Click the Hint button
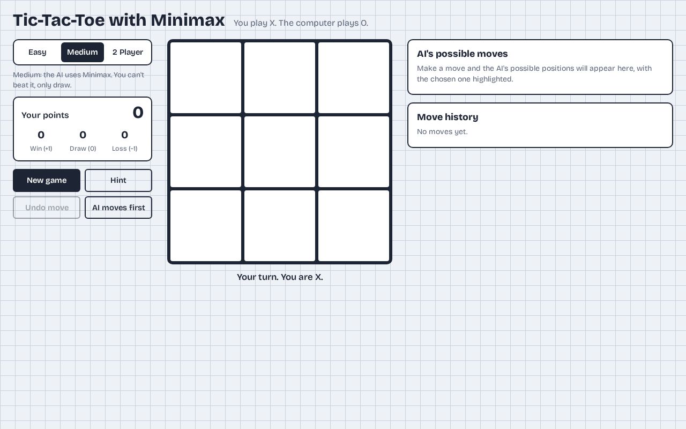Viewport: 686px width, 429px height. 118,180
